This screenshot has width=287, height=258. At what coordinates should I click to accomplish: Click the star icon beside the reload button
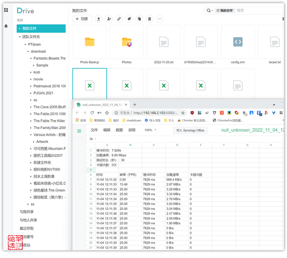(107, 113)
